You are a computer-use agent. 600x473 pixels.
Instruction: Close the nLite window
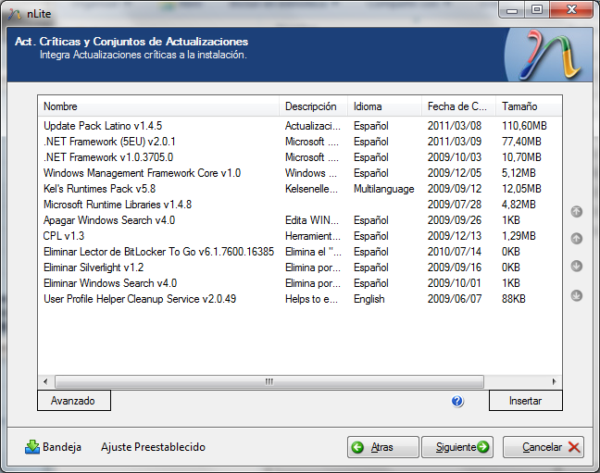coord(571,10)
